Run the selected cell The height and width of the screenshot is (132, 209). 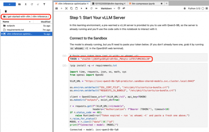[82, 8]
